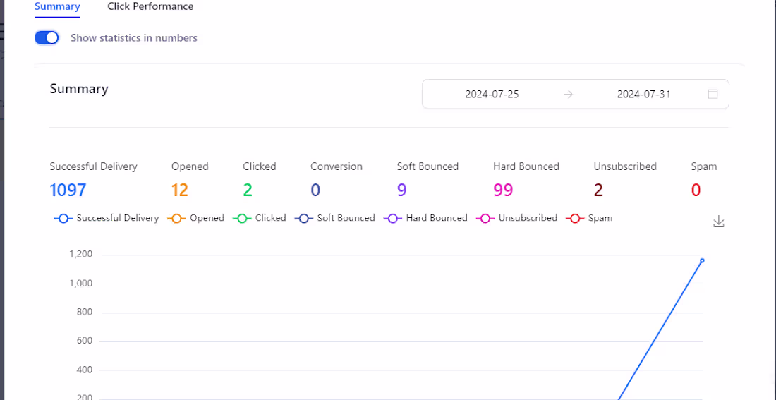This screenshot has width=776, height=400.
Task: Click the Opened count 12
Action: click(180, 190)
